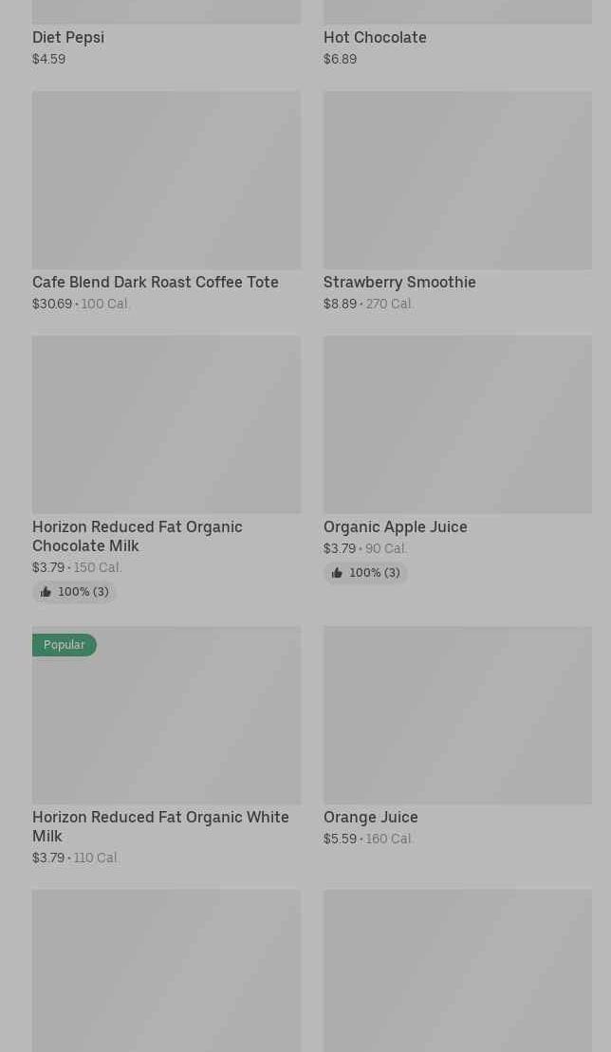Image resolution: width=611 pixels, height=1052 pixels.
Task: Click the Horizon White Milk product image
Action: click(x=166, y=721)
